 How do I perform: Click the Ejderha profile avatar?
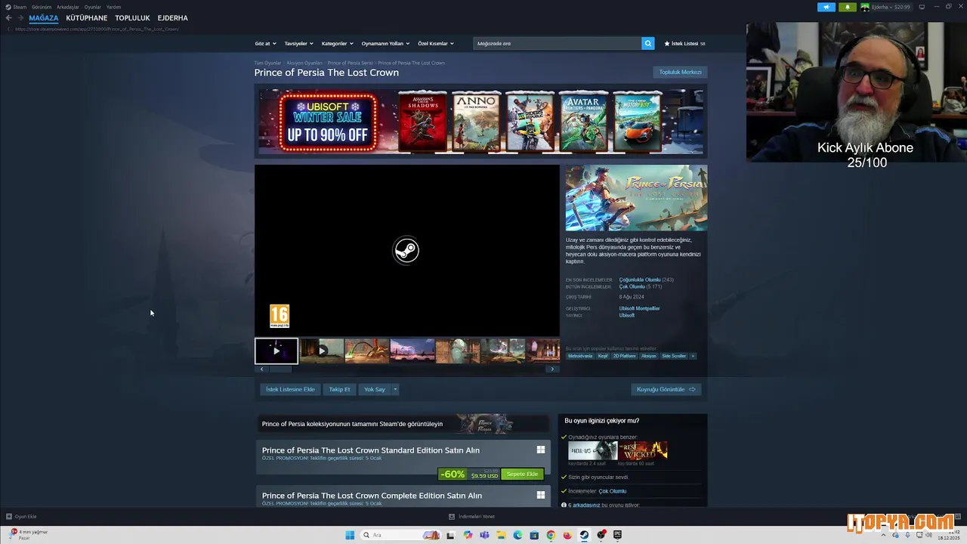tap(865, 7)
